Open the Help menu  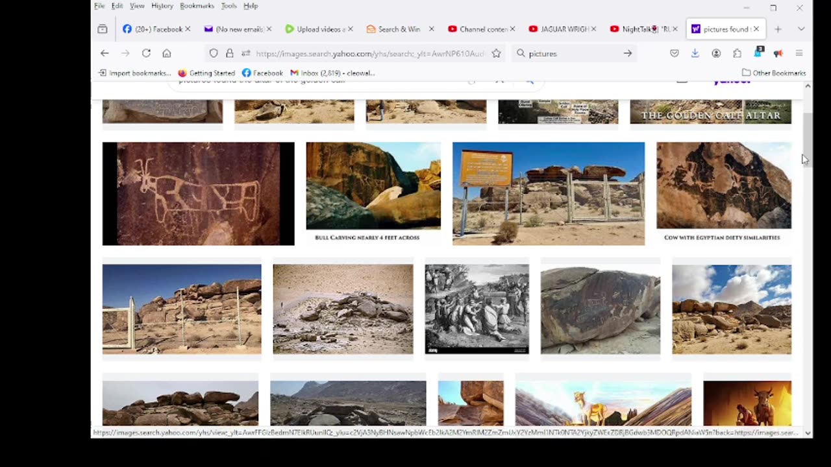click(x=251, y=6)
